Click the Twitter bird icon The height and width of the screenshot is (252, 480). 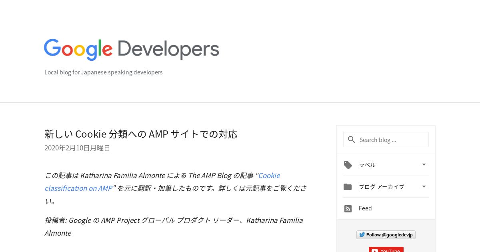click(362, 235)
